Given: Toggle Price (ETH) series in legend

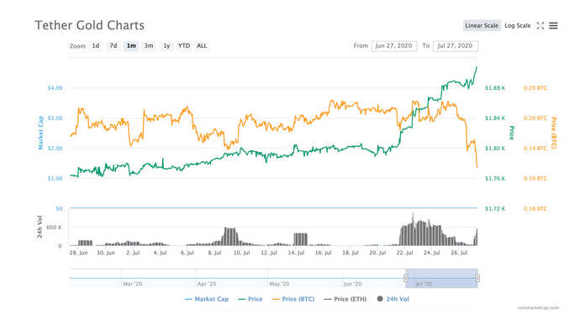Looking at the screenshot, I should click(345, 299).
